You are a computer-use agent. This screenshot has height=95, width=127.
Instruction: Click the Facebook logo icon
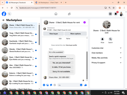point(4,14)
